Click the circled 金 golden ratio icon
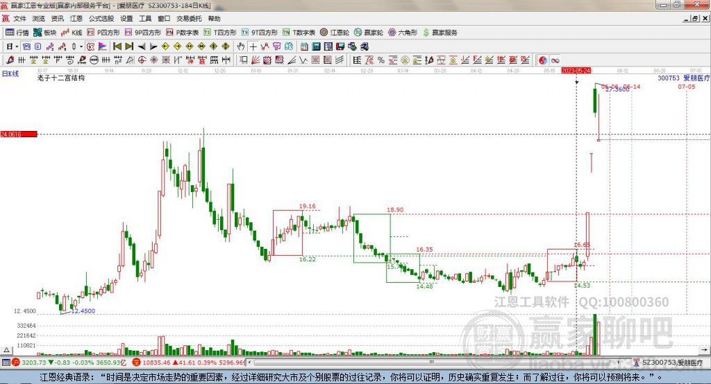This screenshot has height=384, width=711. click(x=405, y=60)
